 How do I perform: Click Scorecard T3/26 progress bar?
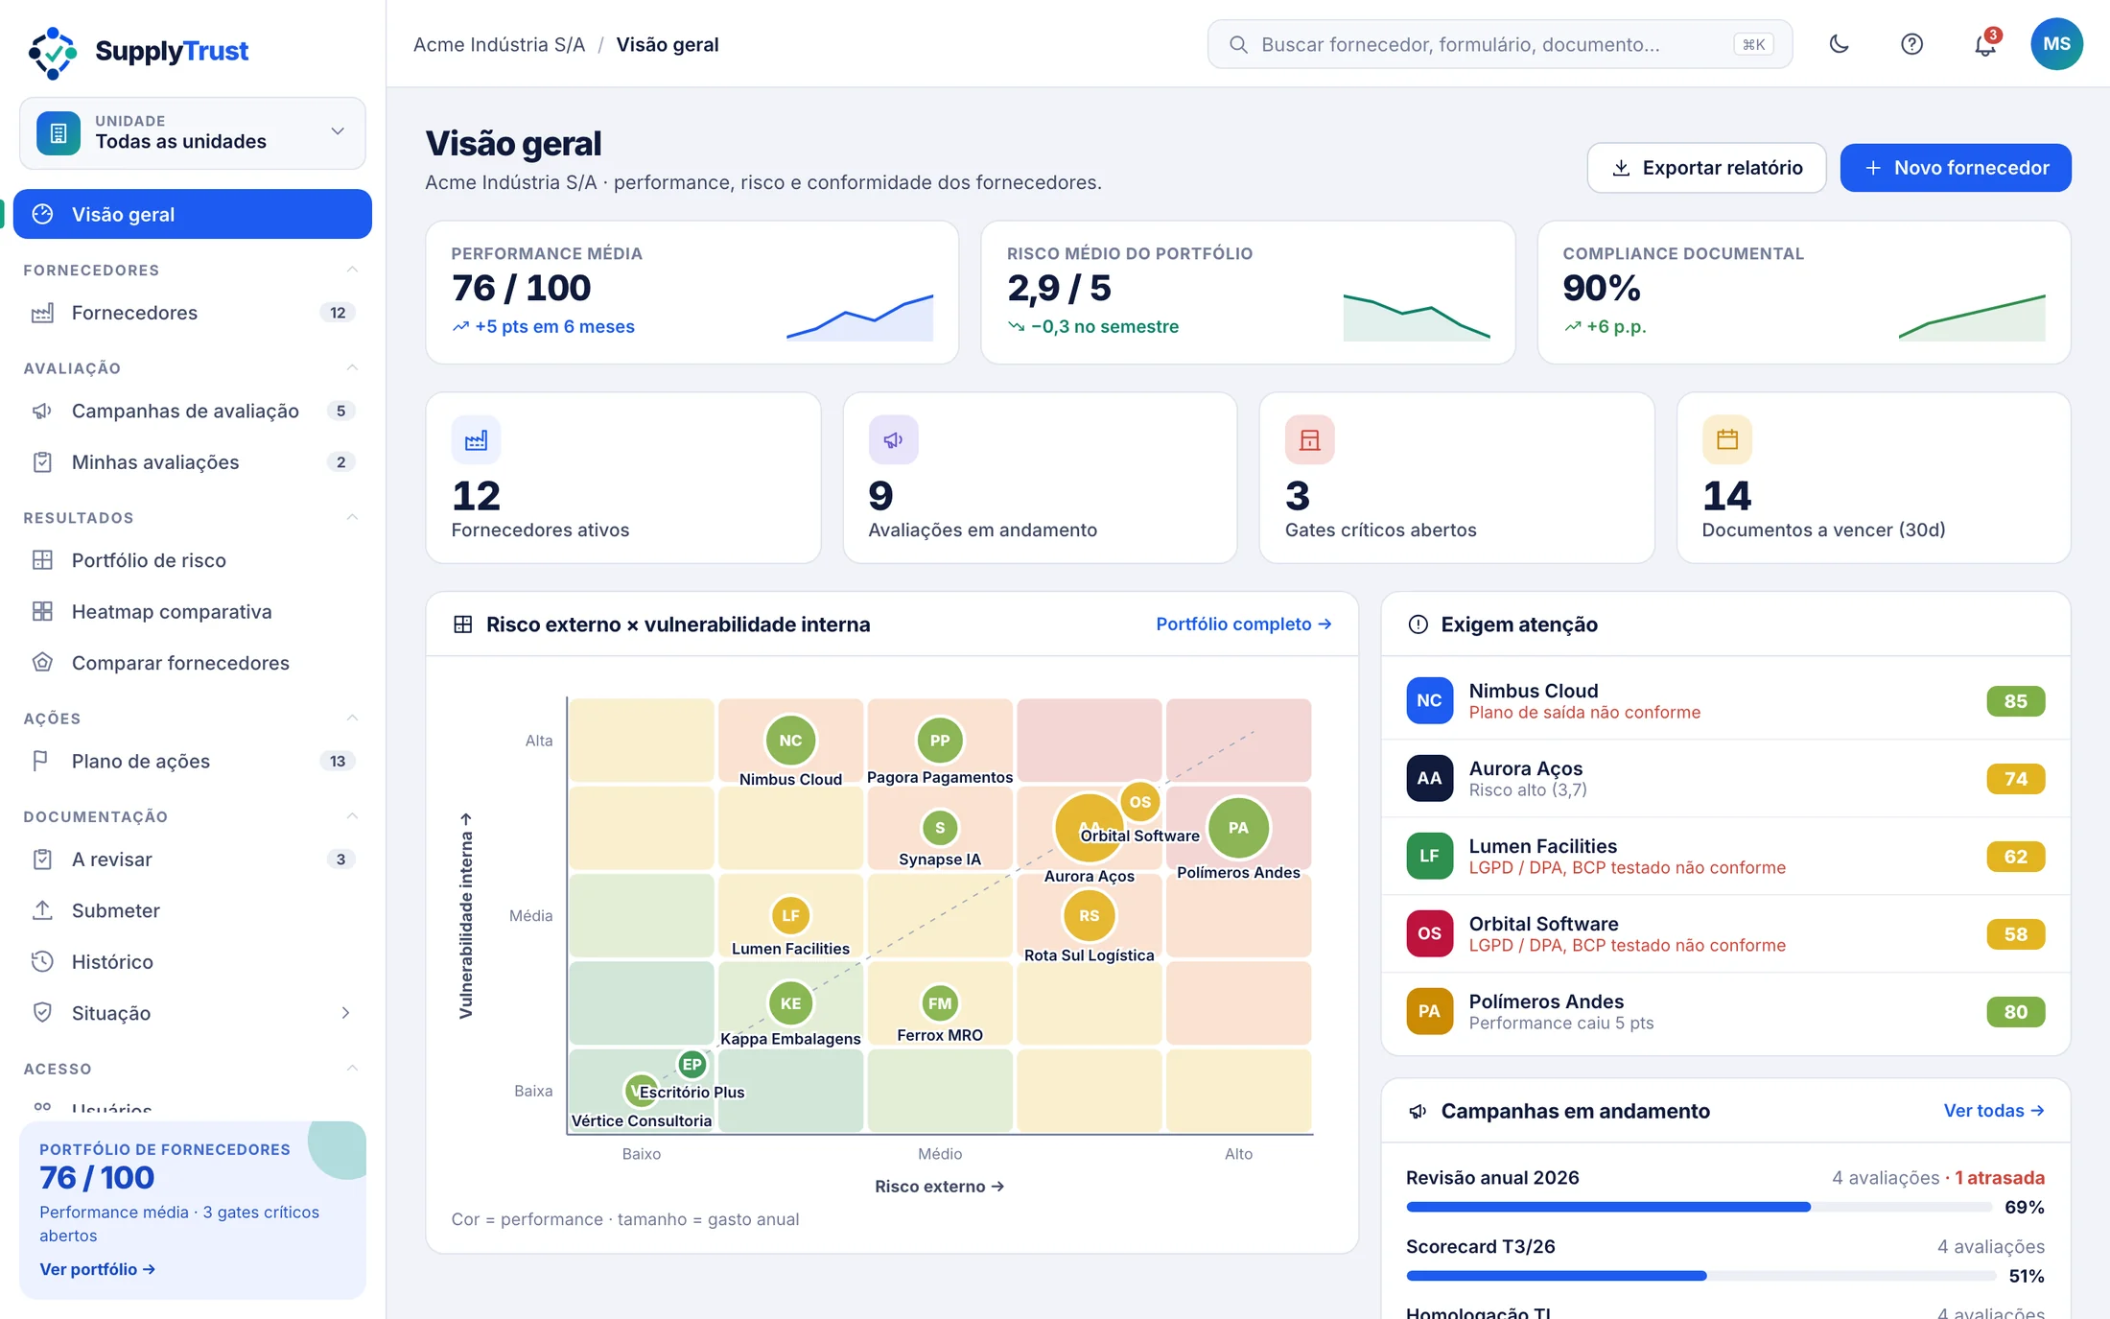[x=1701, y=1276]
